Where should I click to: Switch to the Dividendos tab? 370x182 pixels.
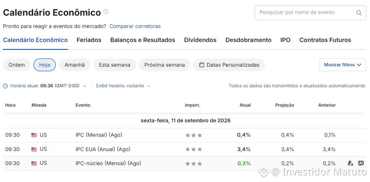(200, 40)
